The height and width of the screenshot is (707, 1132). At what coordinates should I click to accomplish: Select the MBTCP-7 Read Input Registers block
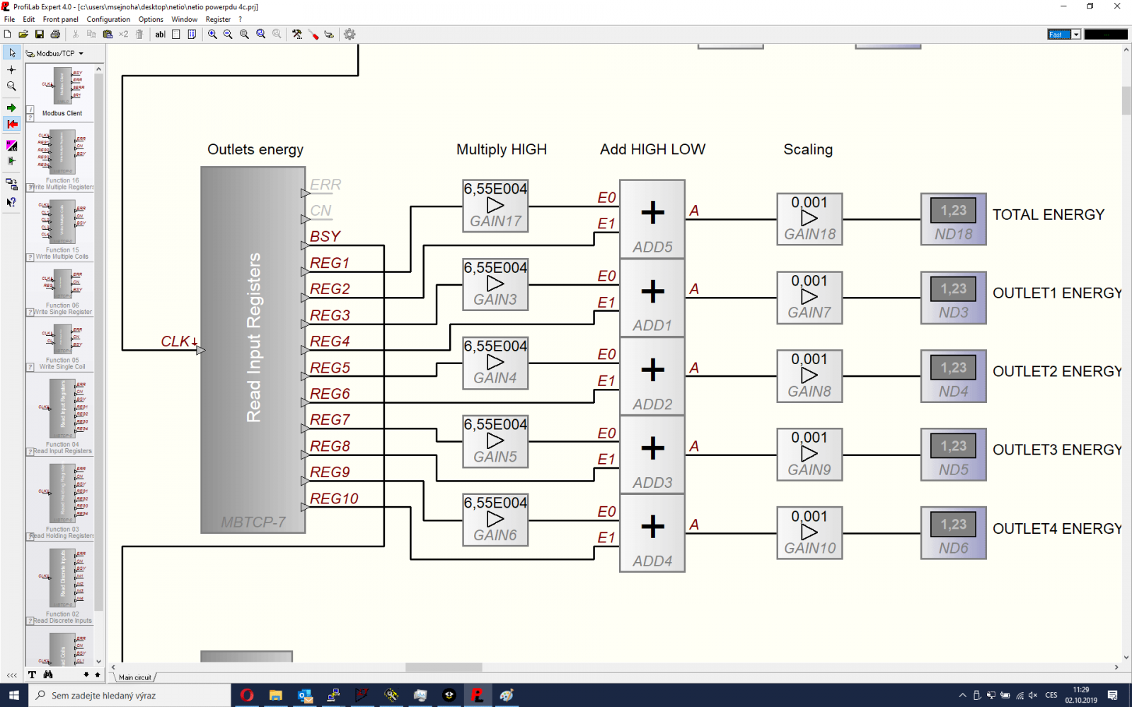coord(253,349)
